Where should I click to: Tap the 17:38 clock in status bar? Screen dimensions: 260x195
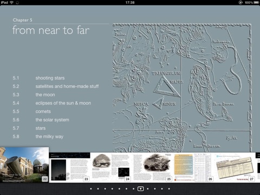pyautogui.click(x=130, y=3)
